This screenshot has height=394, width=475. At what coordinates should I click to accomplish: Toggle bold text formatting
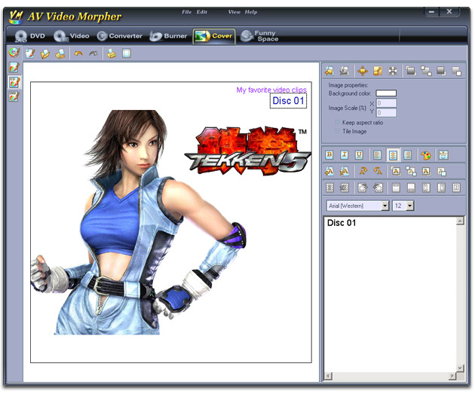[329, 155]
